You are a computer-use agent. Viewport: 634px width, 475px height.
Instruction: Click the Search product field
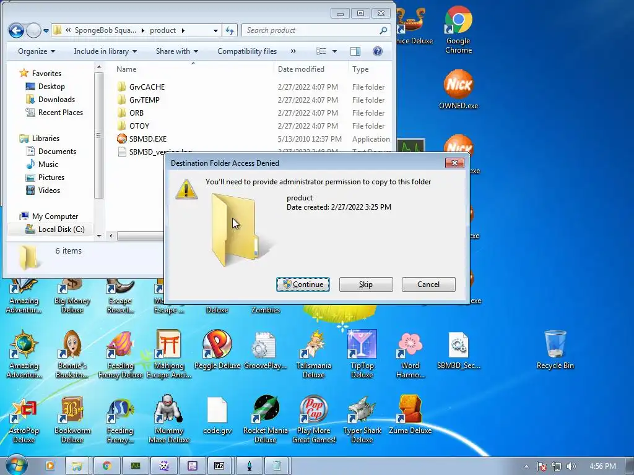316,30
